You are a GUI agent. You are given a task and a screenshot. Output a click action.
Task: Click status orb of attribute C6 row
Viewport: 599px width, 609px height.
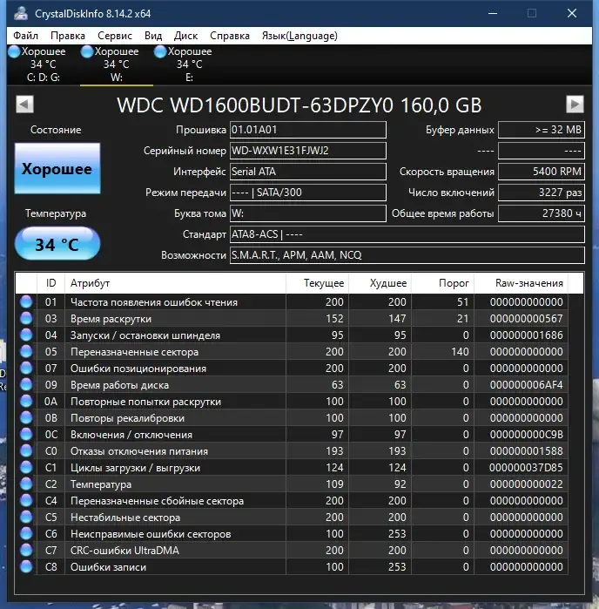[26, 534]
